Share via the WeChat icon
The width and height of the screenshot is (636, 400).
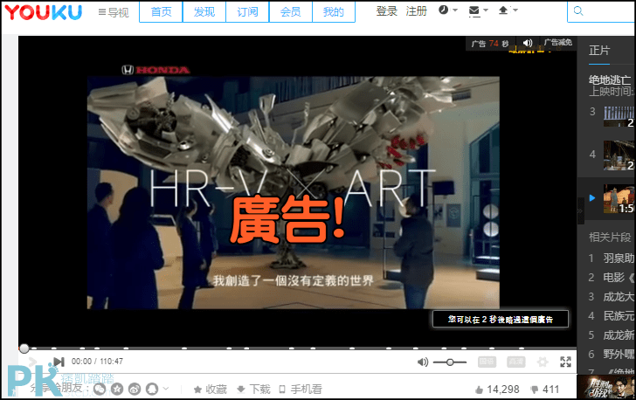click(x=100, y=390)
